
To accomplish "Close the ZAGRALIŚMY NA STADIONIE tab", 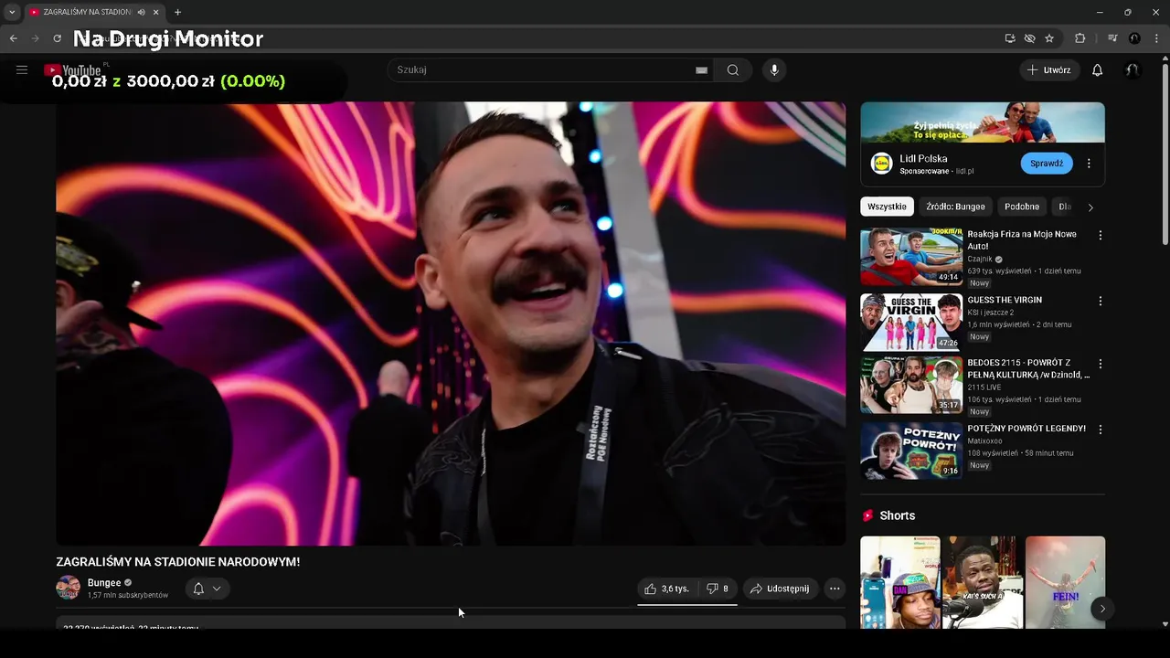I will coord(155,12).
